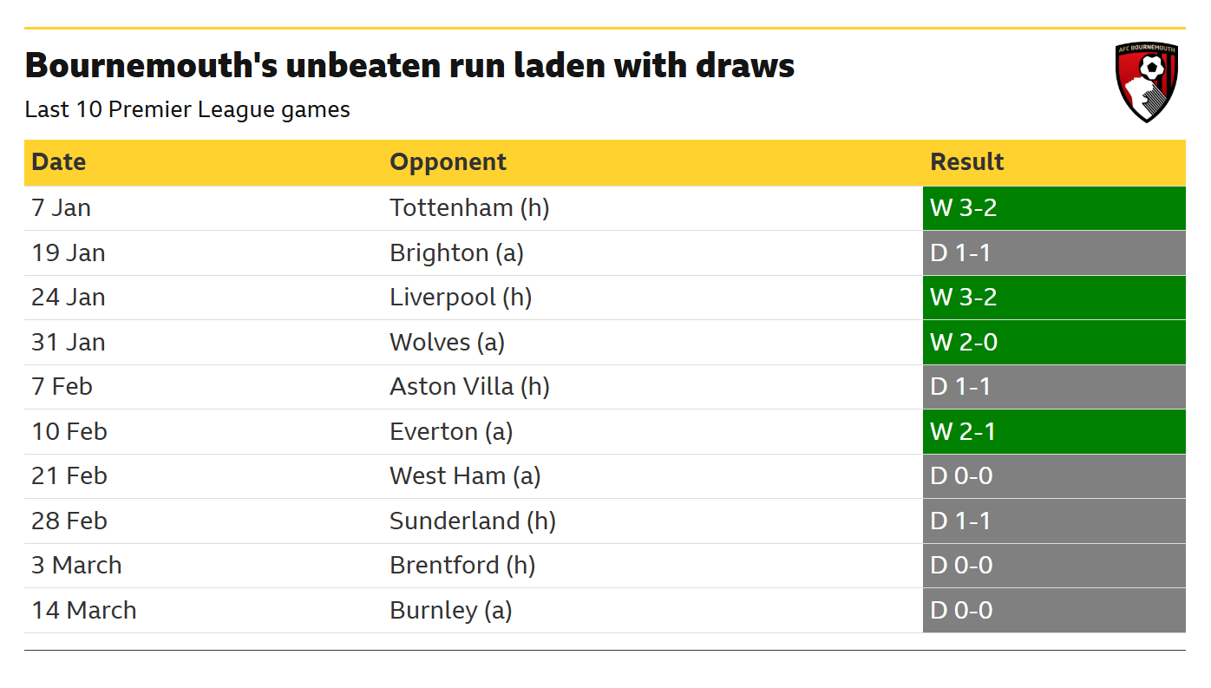Click the Tottenham (h) opponent cell
The height and width of the screenshot is (688, 1211).
[x=469, y=208]
